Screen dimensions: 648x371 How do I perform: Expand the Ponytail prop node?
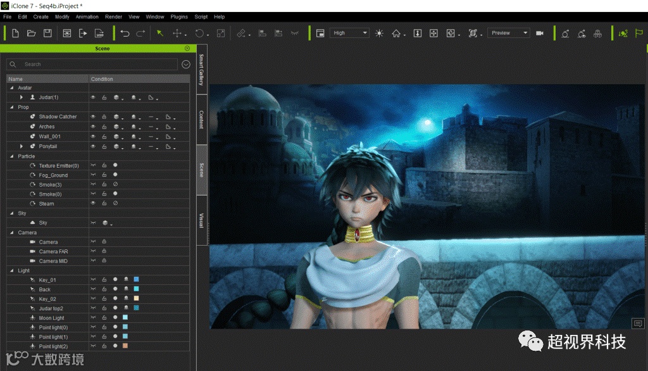22,146
